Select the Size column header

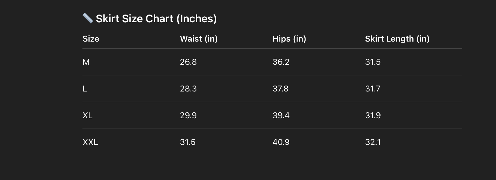click(x=91, y=39)
